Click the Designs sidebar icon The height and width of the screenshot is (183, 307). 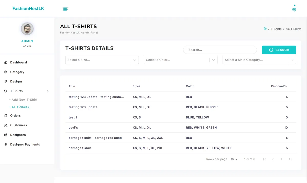tap(5, 81)
